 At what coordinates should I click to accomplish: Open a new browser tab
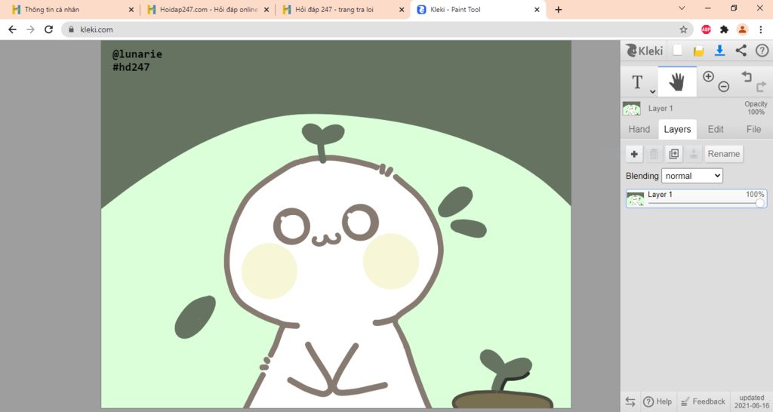558,9
